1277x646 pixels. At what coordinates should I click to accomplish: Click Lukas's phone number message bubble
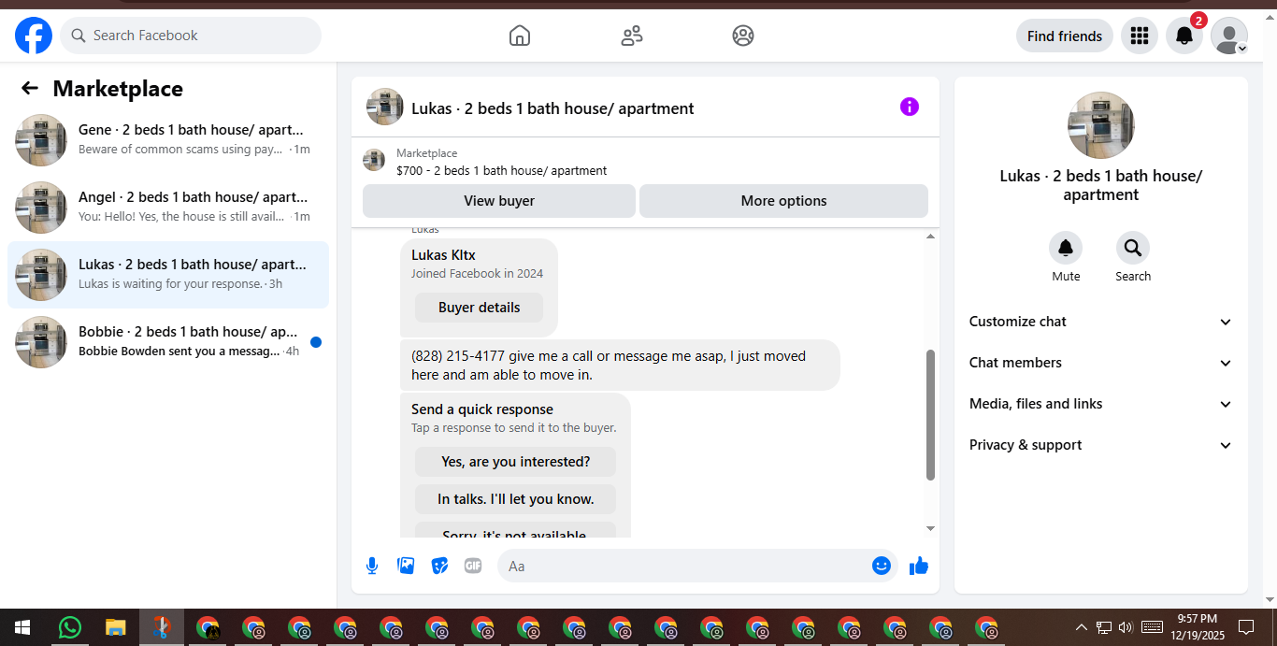[x=620, y=365]
